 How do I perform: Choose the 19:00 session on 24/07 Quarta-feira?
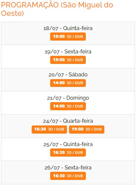(x=87, y=130)
